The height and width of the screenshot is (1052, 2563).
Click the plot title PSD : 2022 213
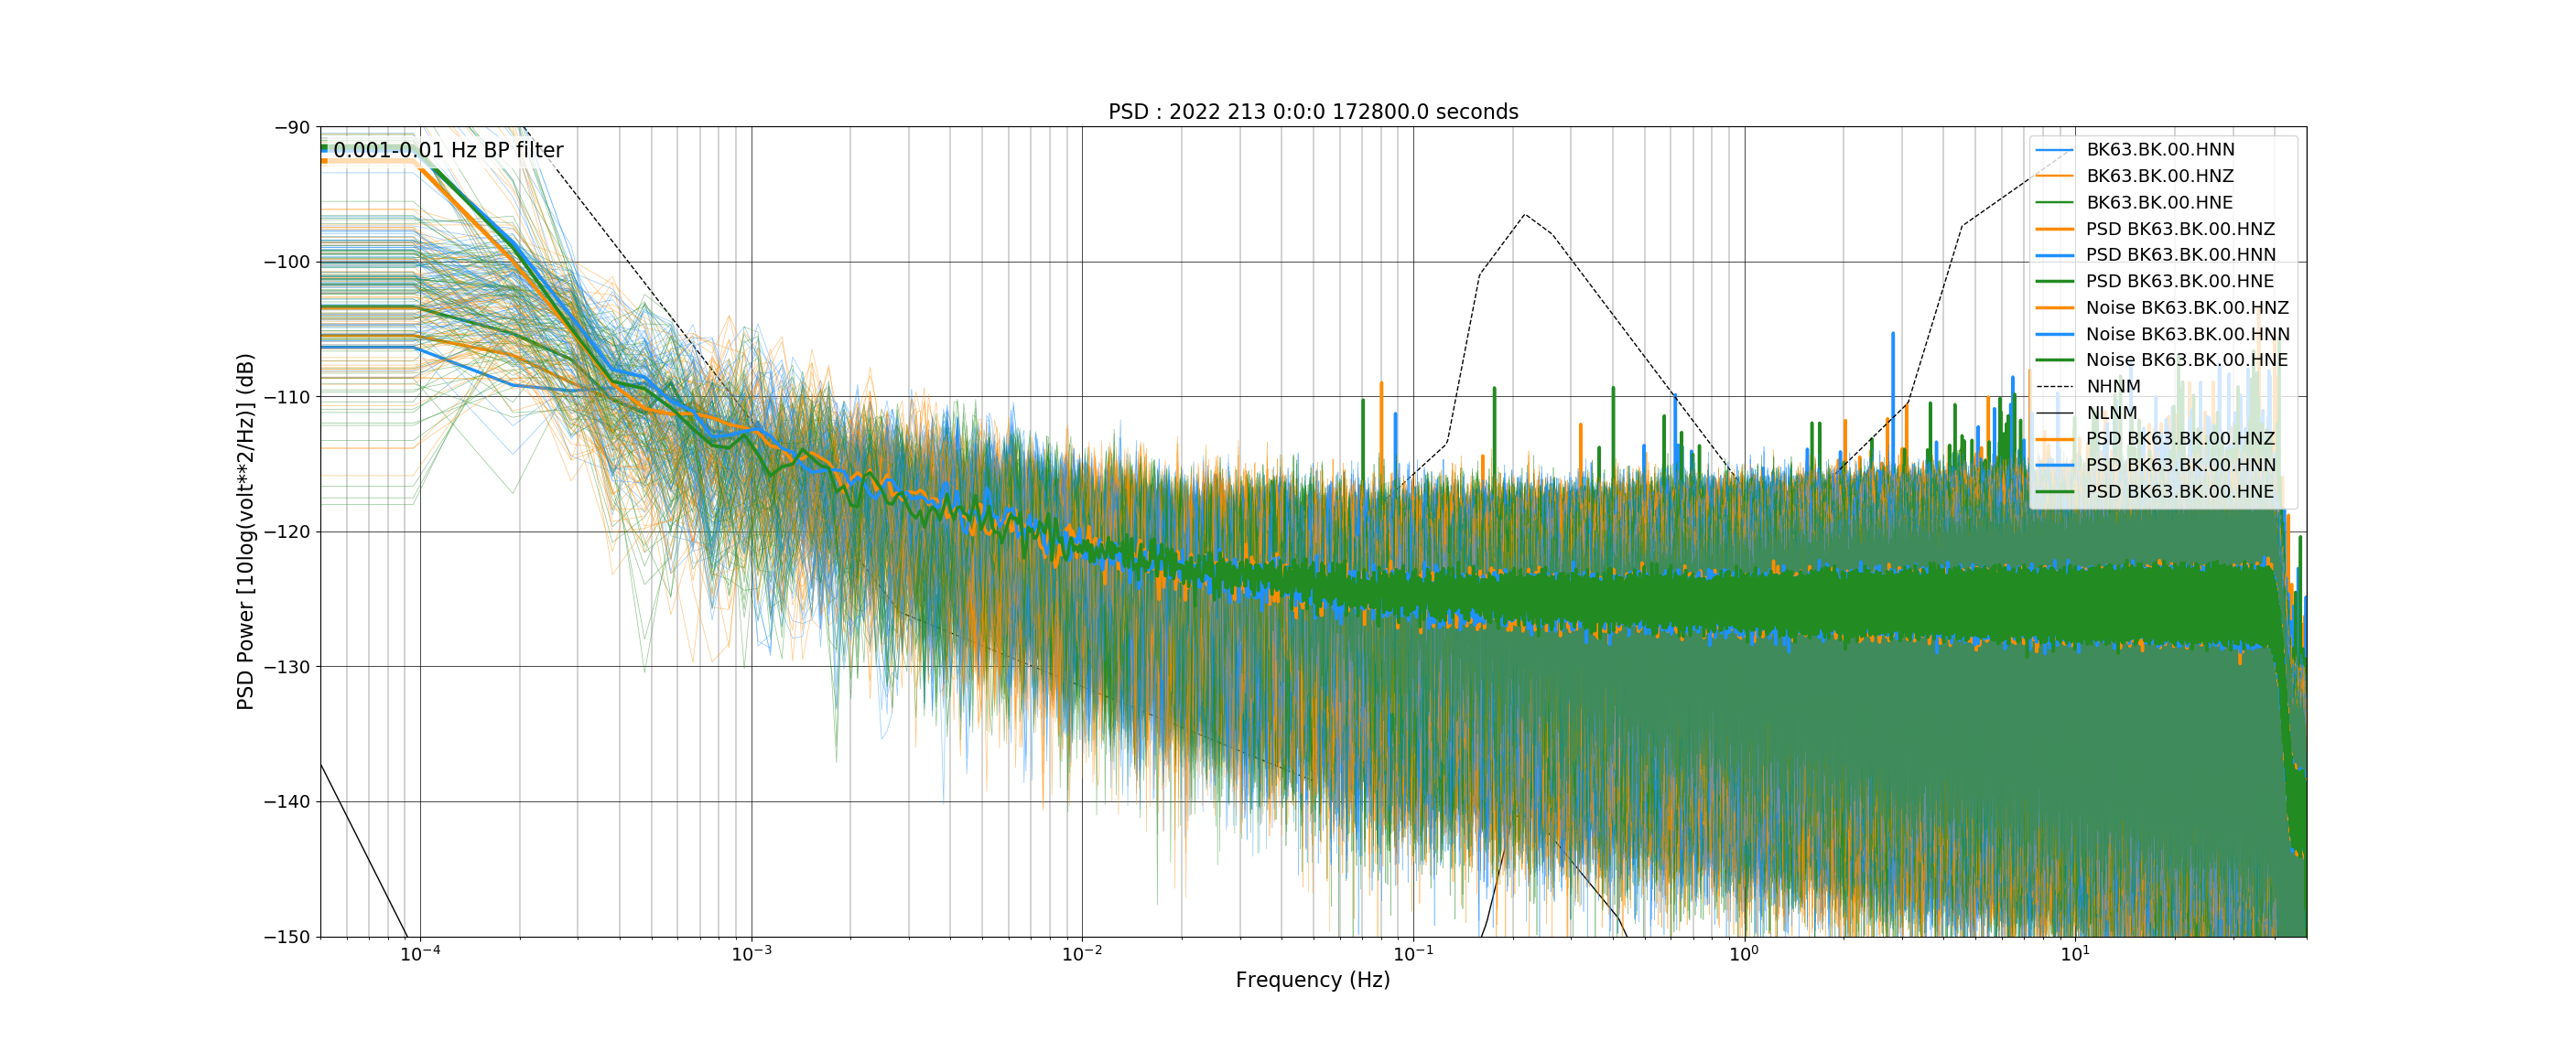[x=1313, y=112]
